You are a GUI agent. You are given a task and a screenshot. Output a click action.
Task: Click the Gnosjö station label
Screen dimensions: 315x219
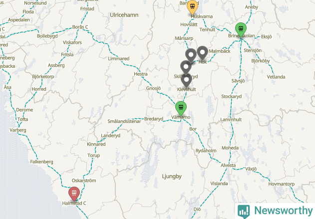click(153, 89)
